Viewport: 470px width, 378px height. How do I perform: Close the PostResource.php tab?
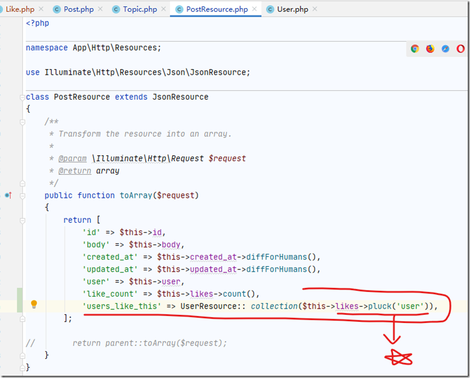click(254, 9)
